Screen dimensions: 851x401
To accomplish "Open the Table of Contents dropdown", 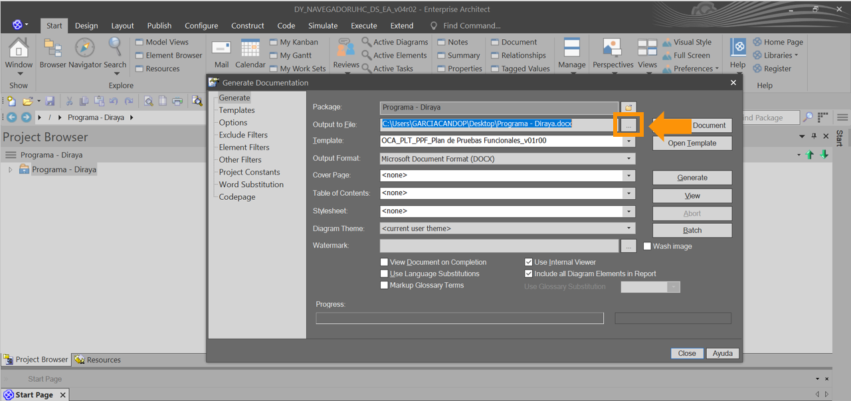I will (628, 193).
